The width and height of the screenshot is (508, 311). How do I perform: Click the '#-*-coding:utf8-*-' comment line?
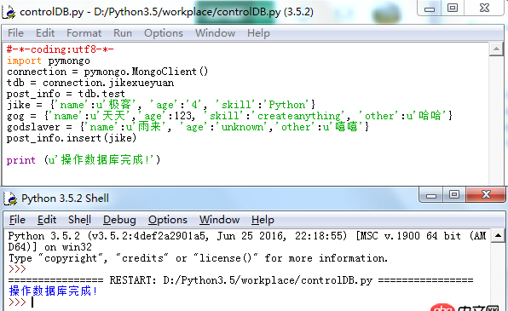pyautogui.click(x=61, y=49)
